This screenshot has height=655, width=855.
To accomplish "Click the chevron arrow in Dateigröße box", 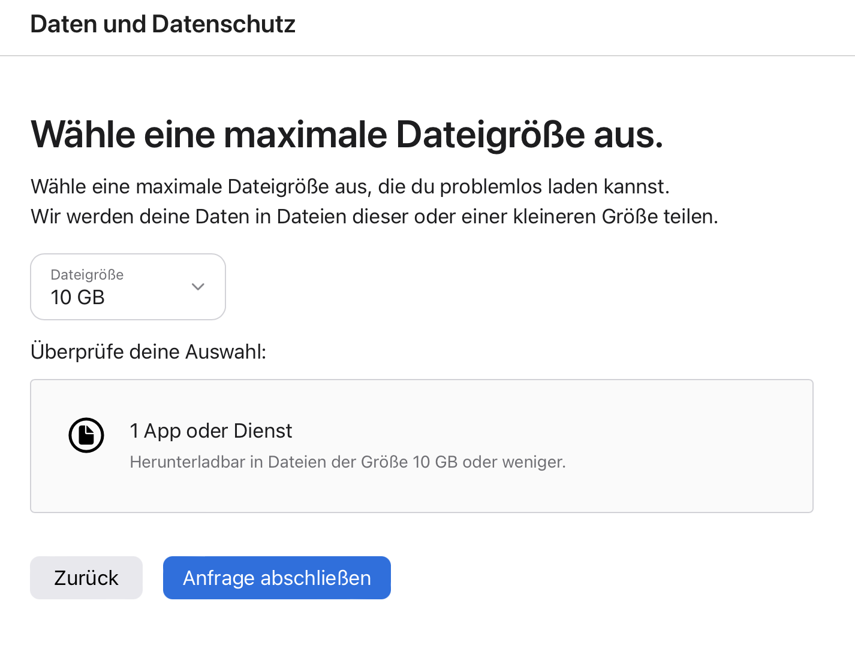I will click(198, 287).
